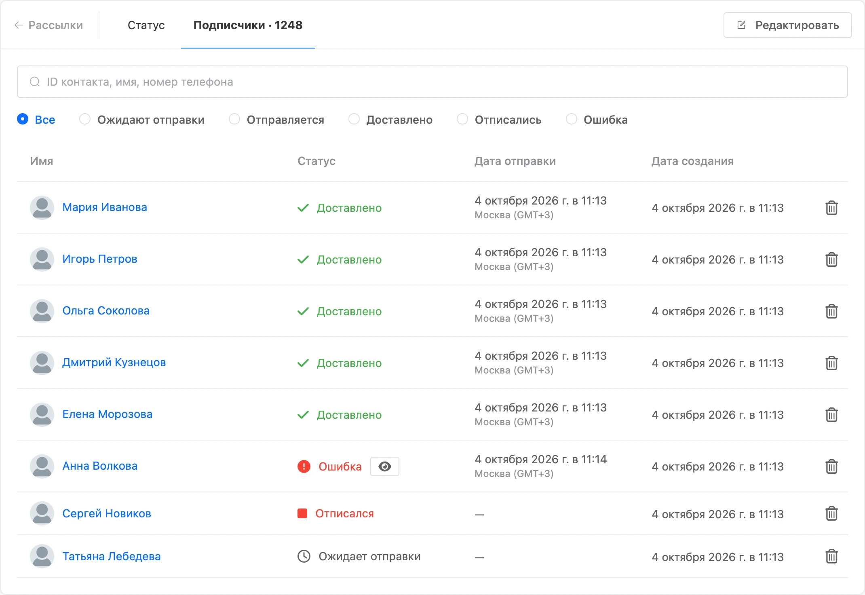
Task: Click avatar icon of Дмитрий Кузнецов
Action: point(42,363)
